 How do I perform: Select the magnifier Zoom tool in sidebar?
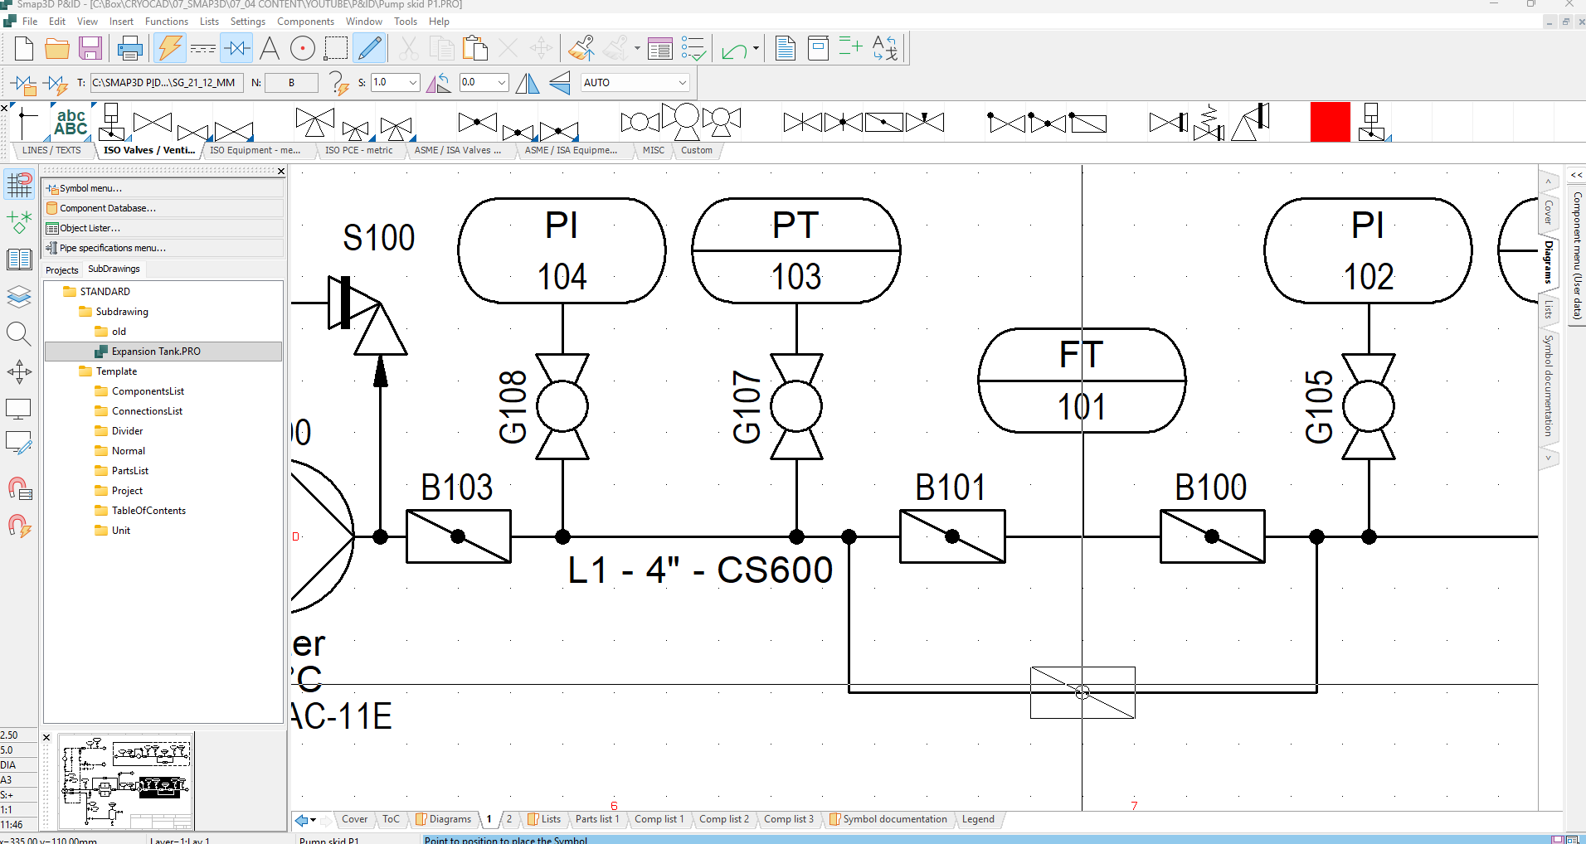[x=19, y=334]
